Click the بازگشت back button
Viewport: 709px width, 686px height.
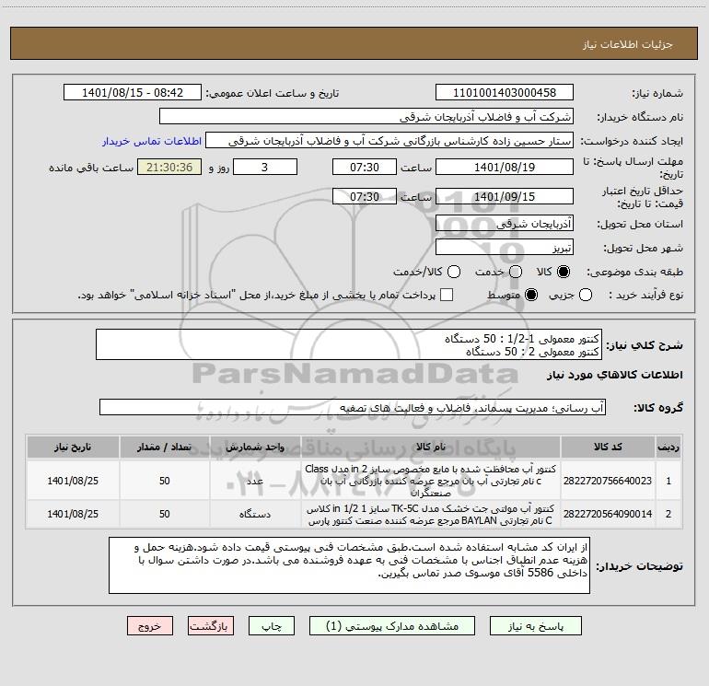(211, 626)
